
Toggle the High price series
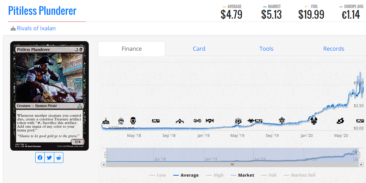[x=215, y=175]
